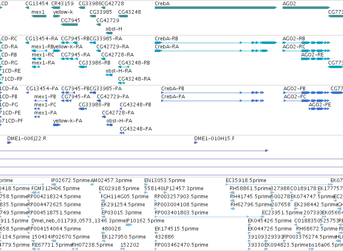The image size is (343, 251).
Task: Select the EC02918.5prime EST label
Action: (119, 189)
